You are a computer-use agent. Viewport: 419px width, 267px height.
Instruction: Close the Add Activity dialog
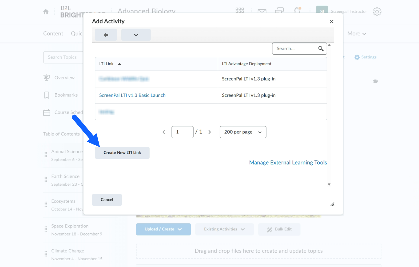pos(332,22)
